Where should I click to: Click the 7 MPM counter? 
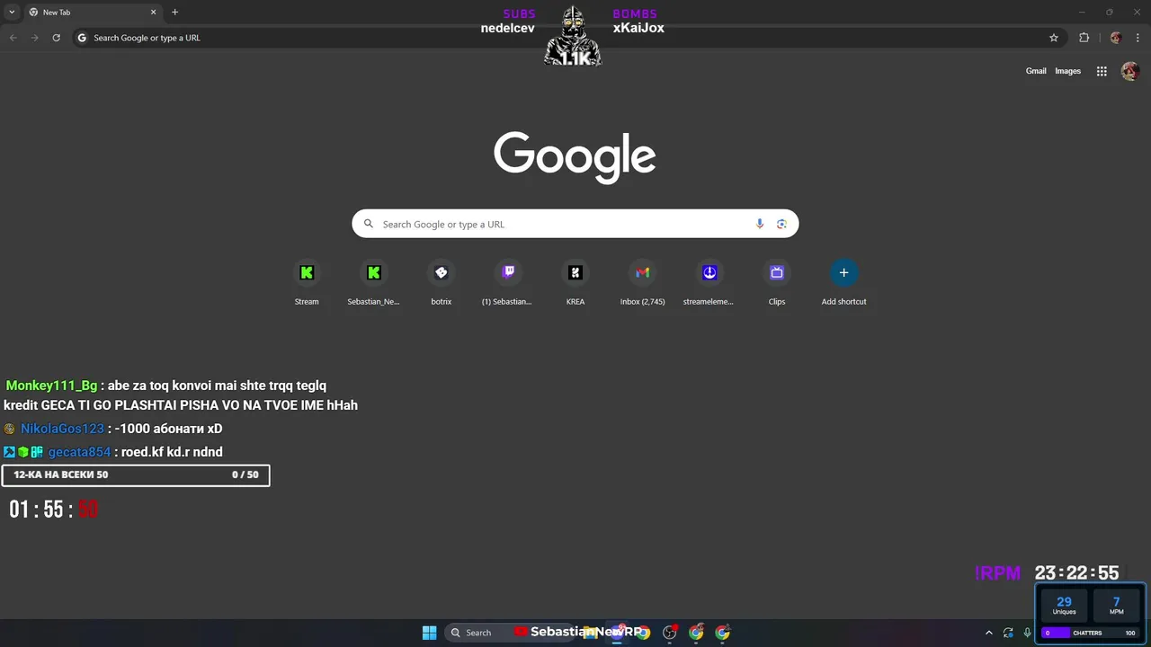point(1117,606)
